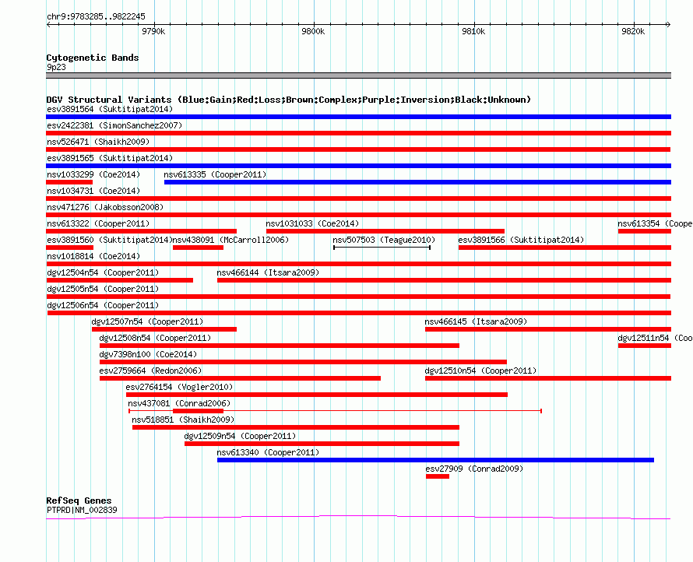Click dgv12509n54 (Cooper2011) label
This screenshot has height=562, width=693.
(x=240, y=436)
